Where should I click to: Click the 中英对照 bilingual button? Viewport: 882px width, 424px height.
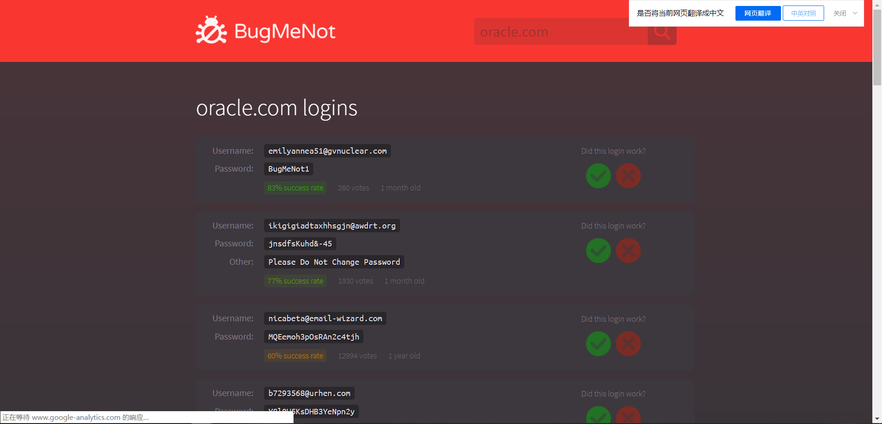click(803, 13)
